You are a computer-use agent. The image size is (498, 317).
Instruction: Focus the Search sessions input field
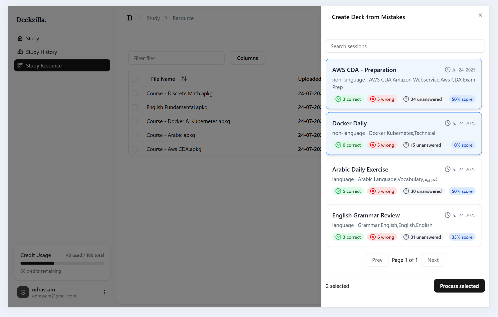pos(405,46)
